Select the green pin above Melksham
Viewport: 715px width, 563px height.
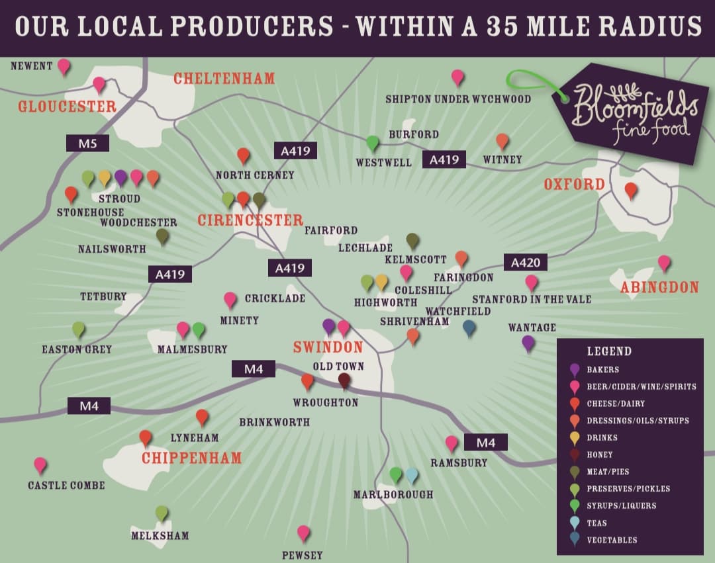click(162, 513)
